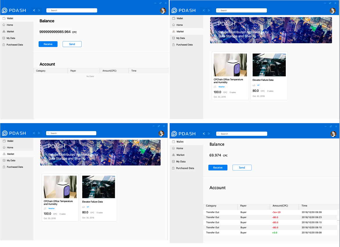Select the -5e+19 transaction amount
The width and height of the screenshot is (340, 247).
click(x=276, y=212)
